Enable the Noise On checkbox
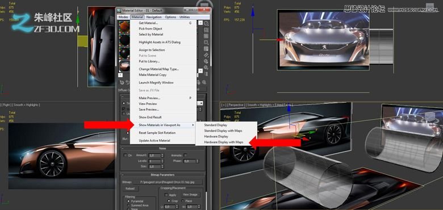The height and width of the screenshot is (210, 443). (x=126, y=156)
